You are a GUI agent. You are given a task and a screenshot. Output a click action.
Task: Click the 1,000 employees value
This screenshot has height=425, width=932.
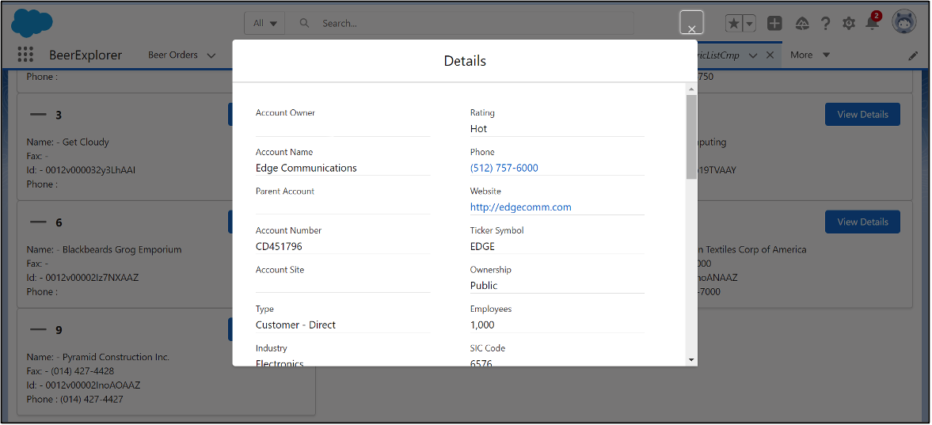tap(482, 325)
